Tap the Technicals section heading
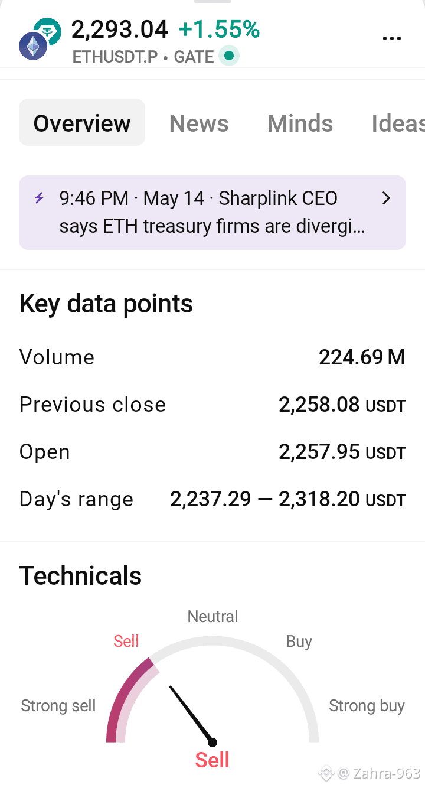425x788 pixels. tap(81, 576)
